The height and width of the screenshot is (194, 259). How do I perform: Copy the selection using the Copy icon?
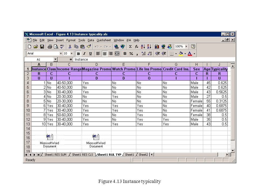click(x=76, y=47)
